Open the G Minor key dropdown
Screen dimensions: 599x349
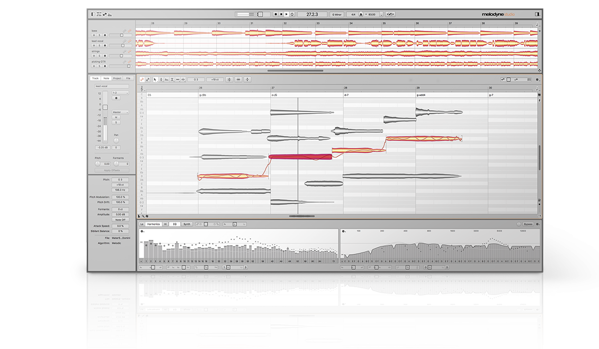[337, 14]
